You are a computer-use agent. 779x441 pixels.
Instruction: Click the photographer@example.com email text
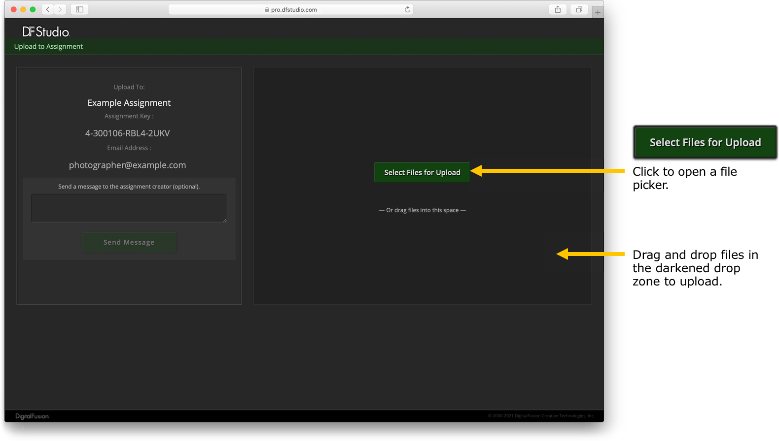pyautogui.click(x=127, y=165)
